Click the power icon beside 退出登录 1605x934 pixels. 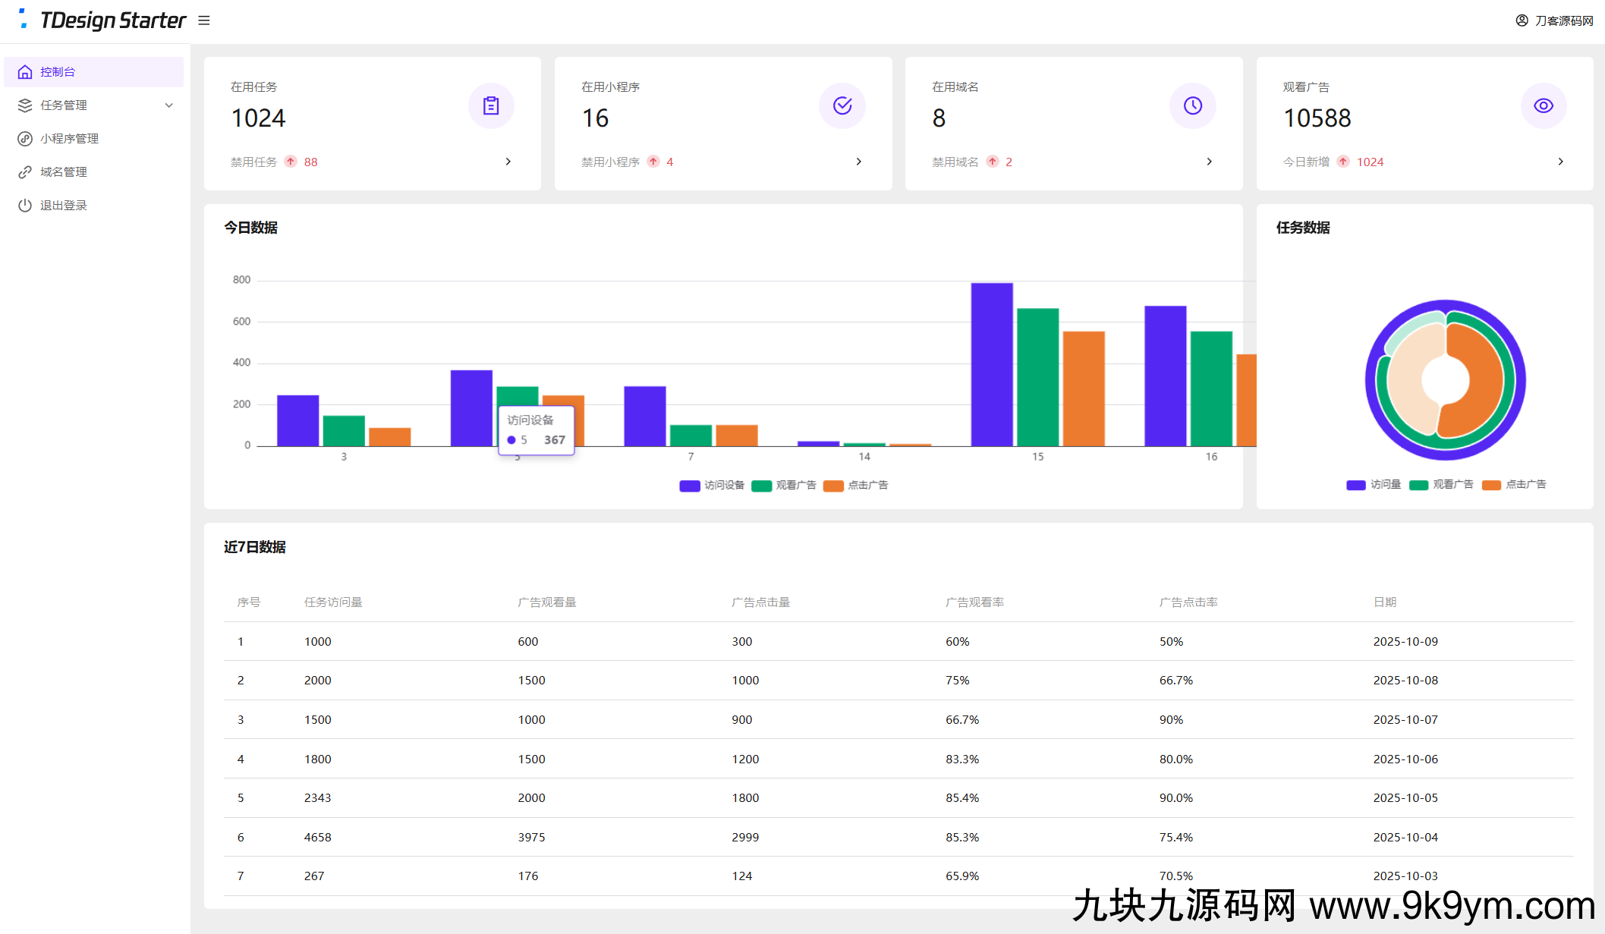coord(25,205)
